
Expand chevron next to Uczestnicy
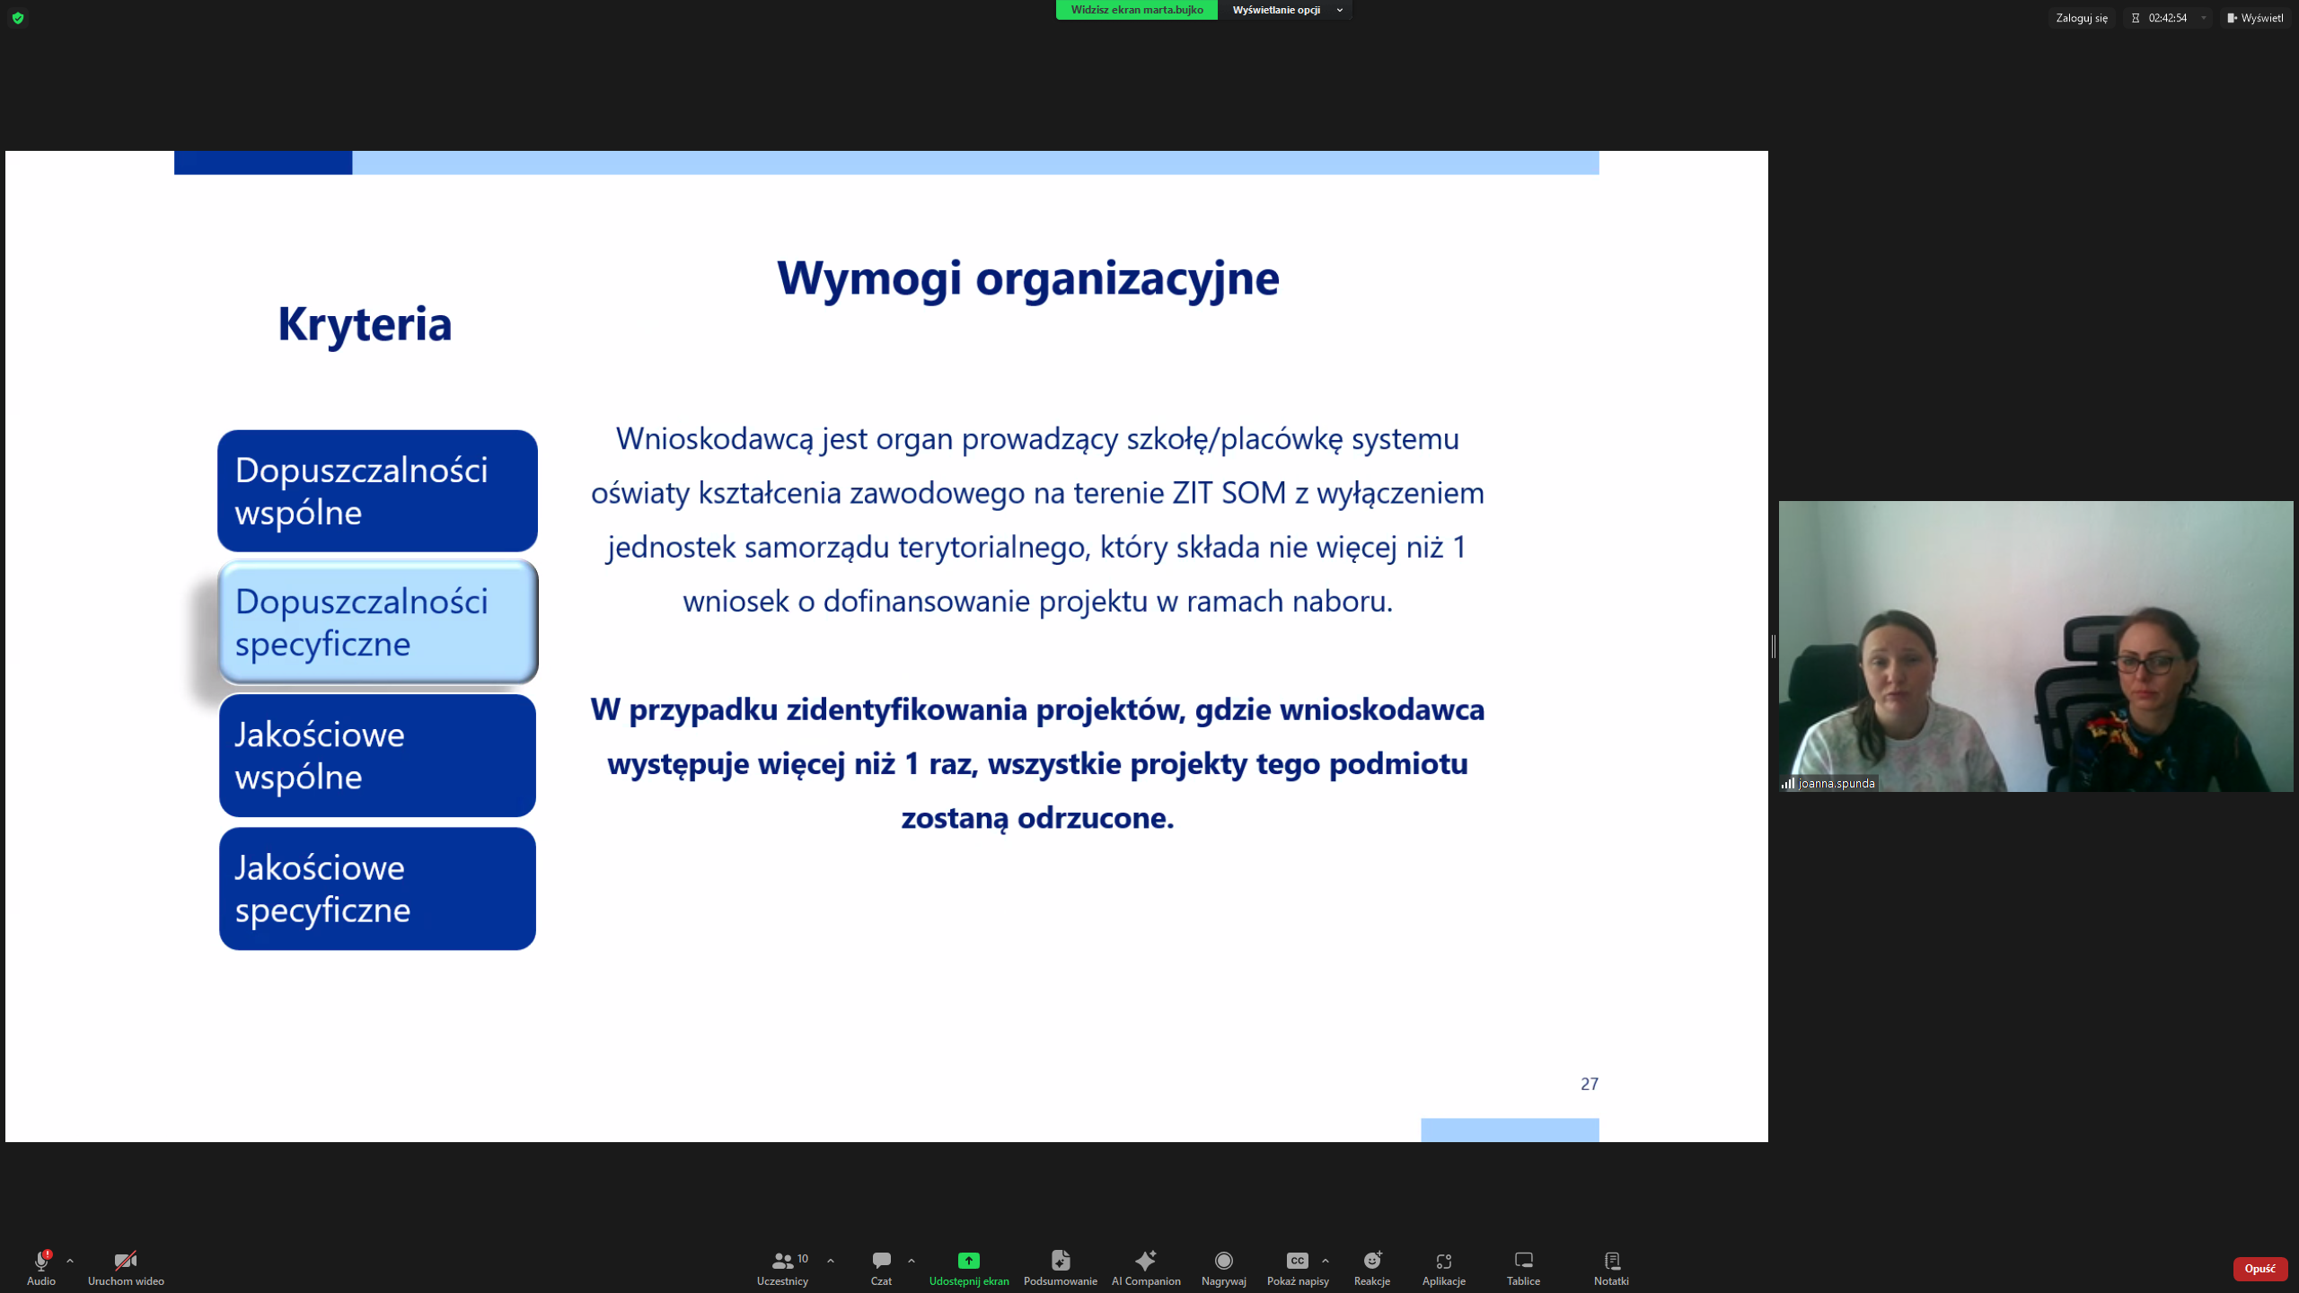tap(831, 1261)
